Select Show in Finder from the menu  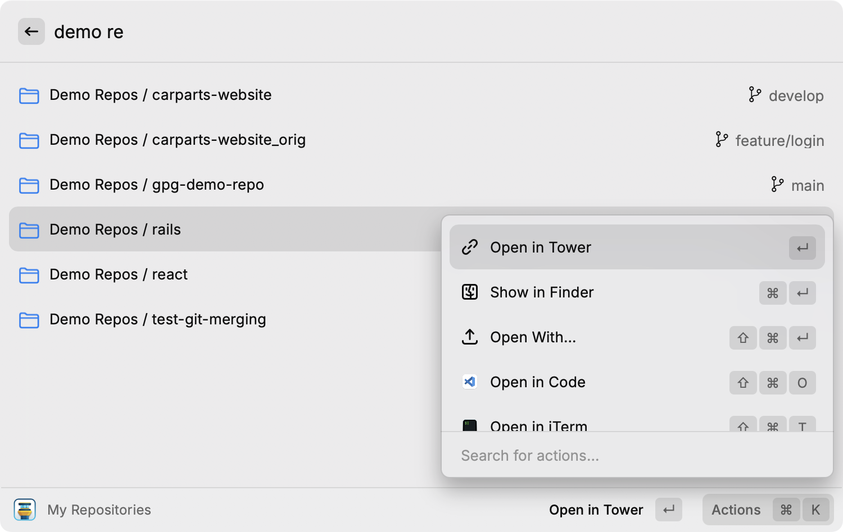click(x=542, y=292)
